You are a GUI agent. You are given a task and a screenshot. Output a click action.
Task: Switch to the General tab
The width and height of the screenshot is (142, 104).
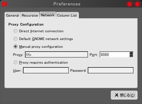[x=12, y=15]
